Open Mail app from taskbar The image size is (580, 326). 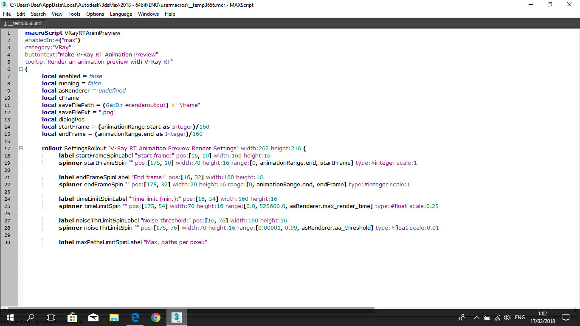click(x=93, y=317)
